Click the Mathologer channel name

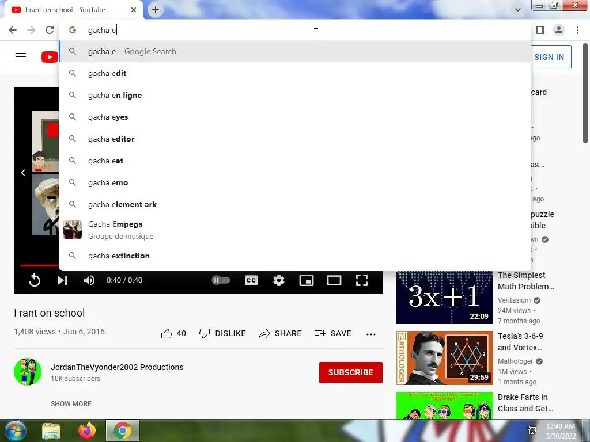tap(515, 361)
